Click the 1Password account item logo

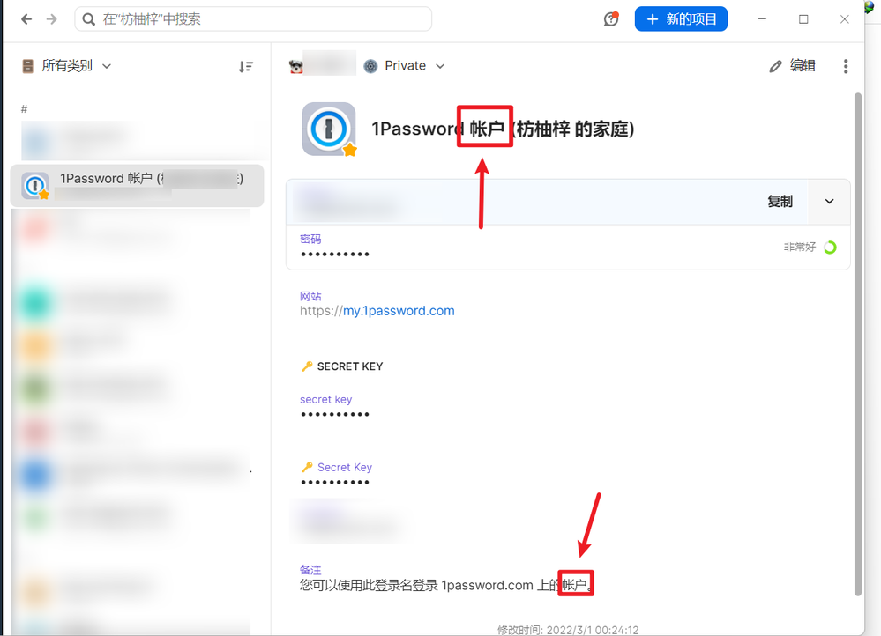pyautogui.click(x=328, y=129)
